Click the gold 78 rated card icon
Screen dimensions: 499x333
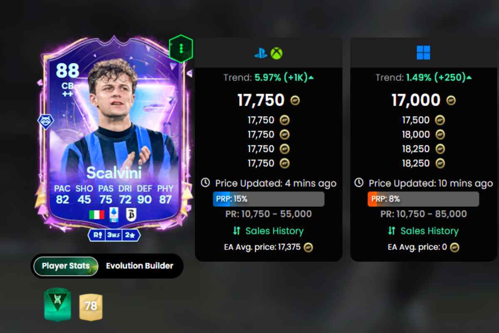[91, 307]
